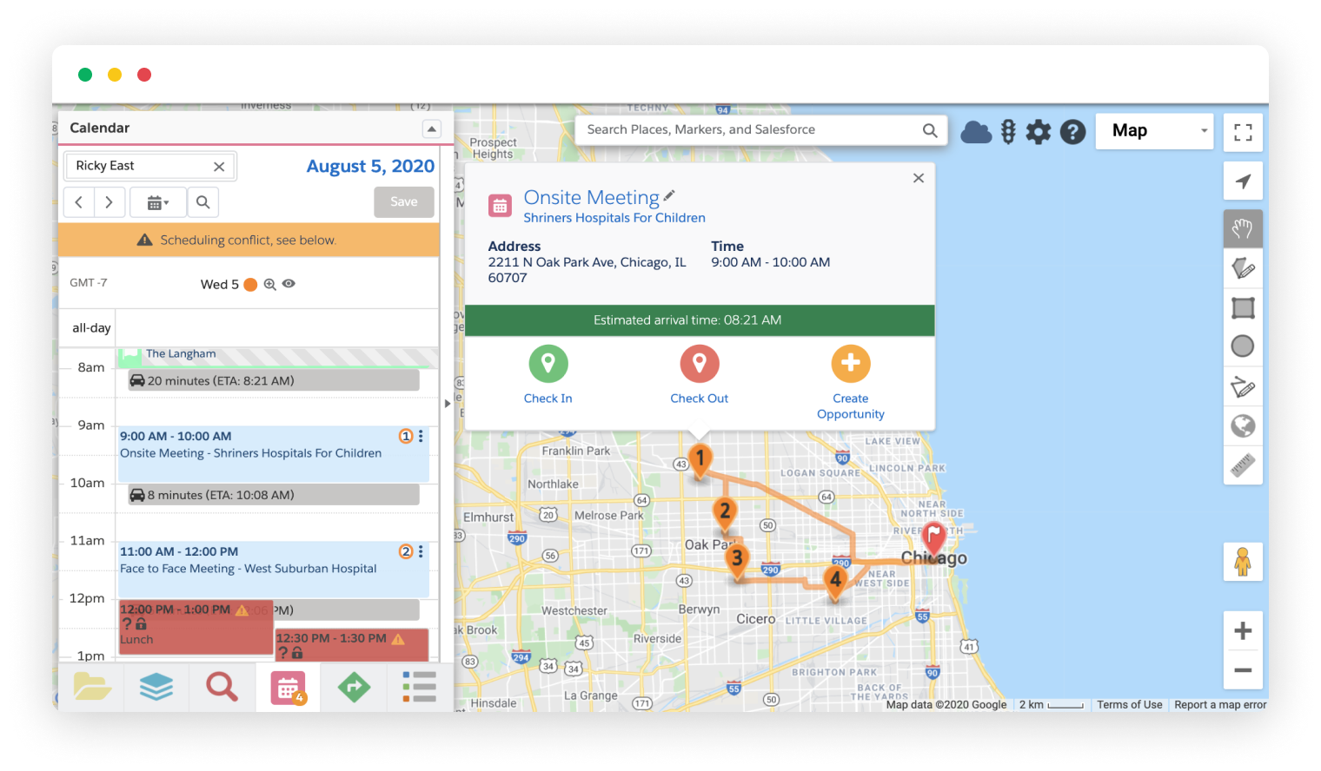Open the schedule calendar tab
The height and width of the screenshot is (771, 1321).
pyautogui.click(x=288, y=688)
